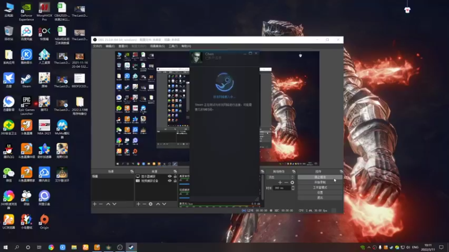This screenshot has height=252, width=449.
Task: Add a new source with the plus icon
Action: [138, 204]
